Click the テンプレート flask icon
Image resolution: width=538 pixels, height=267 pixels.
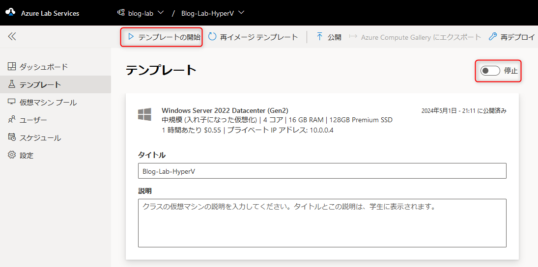point(12,84)
